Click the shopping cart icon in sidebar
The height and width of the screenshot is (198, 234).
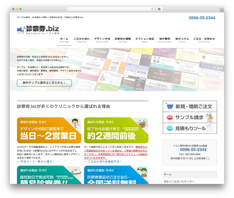(x=169, y=106)
